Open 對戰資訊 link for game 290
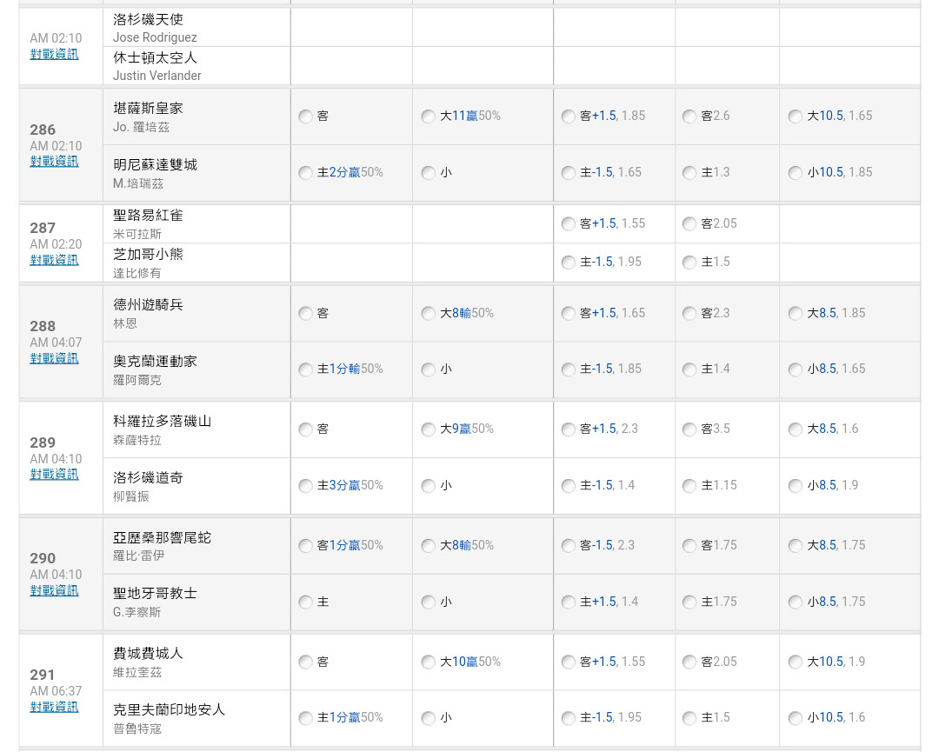The width and height of the screenshot is (939, 752). pyautogui.click(x=54, y=590)
